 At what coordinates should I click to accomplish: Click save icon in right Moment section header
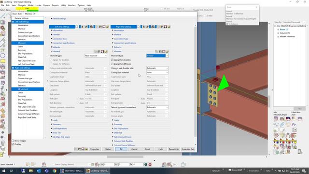click(164, 52)
